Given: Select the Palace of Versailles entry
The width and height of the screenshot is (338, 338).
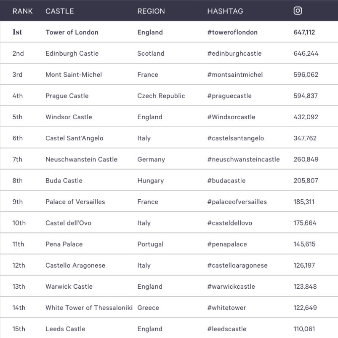Looking at the screenshot, I should click(x=75, y=202).
